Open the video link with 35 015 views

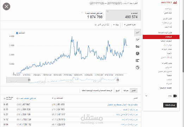coord(130,119)
